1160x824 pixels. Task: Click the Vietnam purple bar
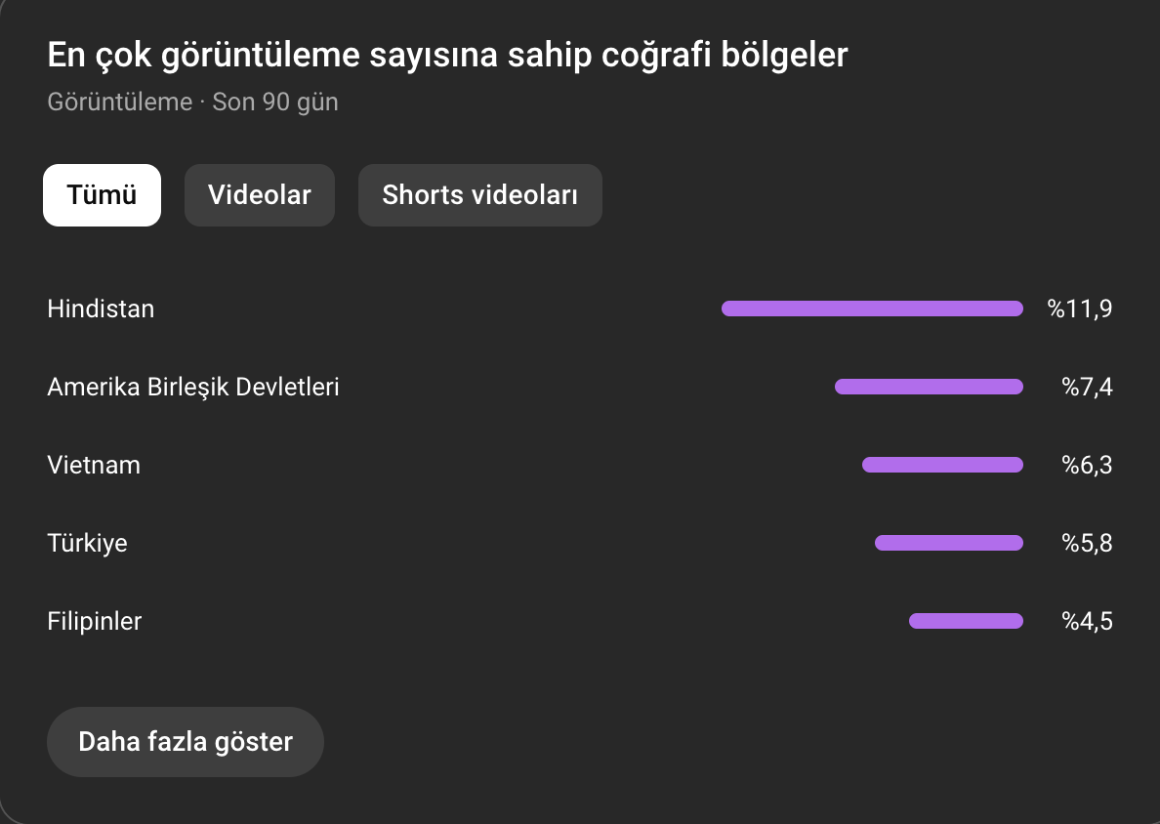click(x=942, y=465)
